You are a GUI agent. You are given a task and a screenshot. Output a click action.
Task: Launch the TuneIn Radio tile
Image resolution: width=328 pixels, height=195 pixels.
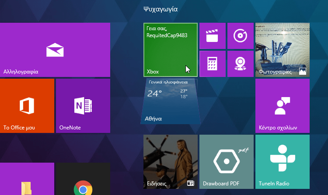point(283,162)
